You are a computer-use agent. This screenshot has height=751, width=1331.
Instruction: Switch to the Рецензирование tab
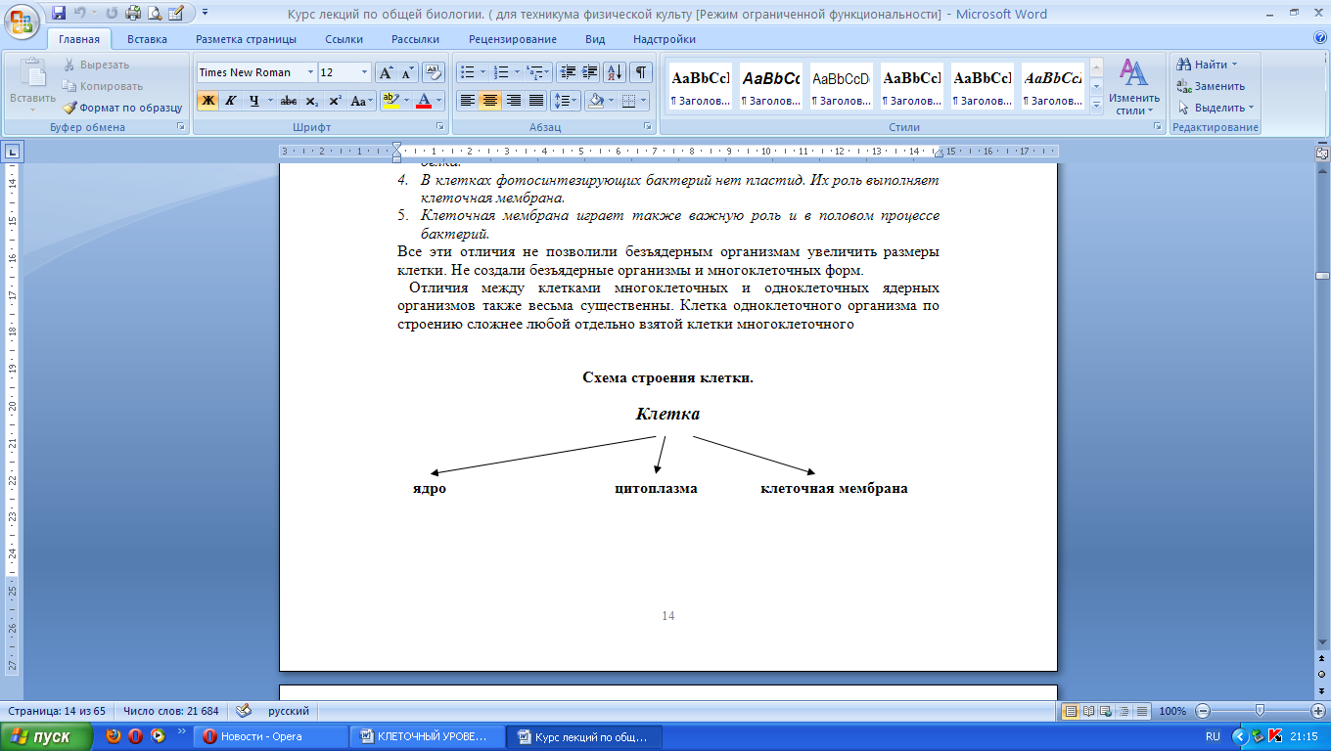coord(513,39)
